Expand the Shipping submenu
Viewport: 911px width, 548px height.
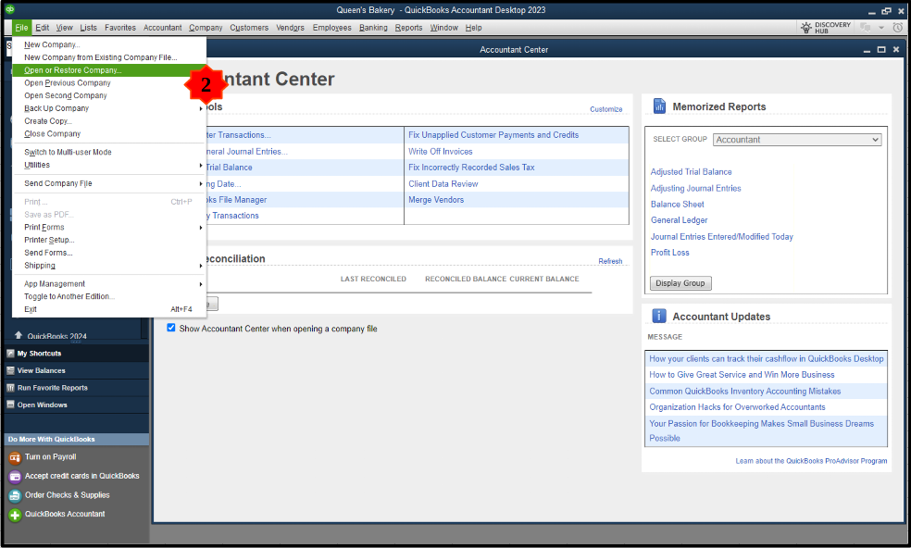point(201,266)
